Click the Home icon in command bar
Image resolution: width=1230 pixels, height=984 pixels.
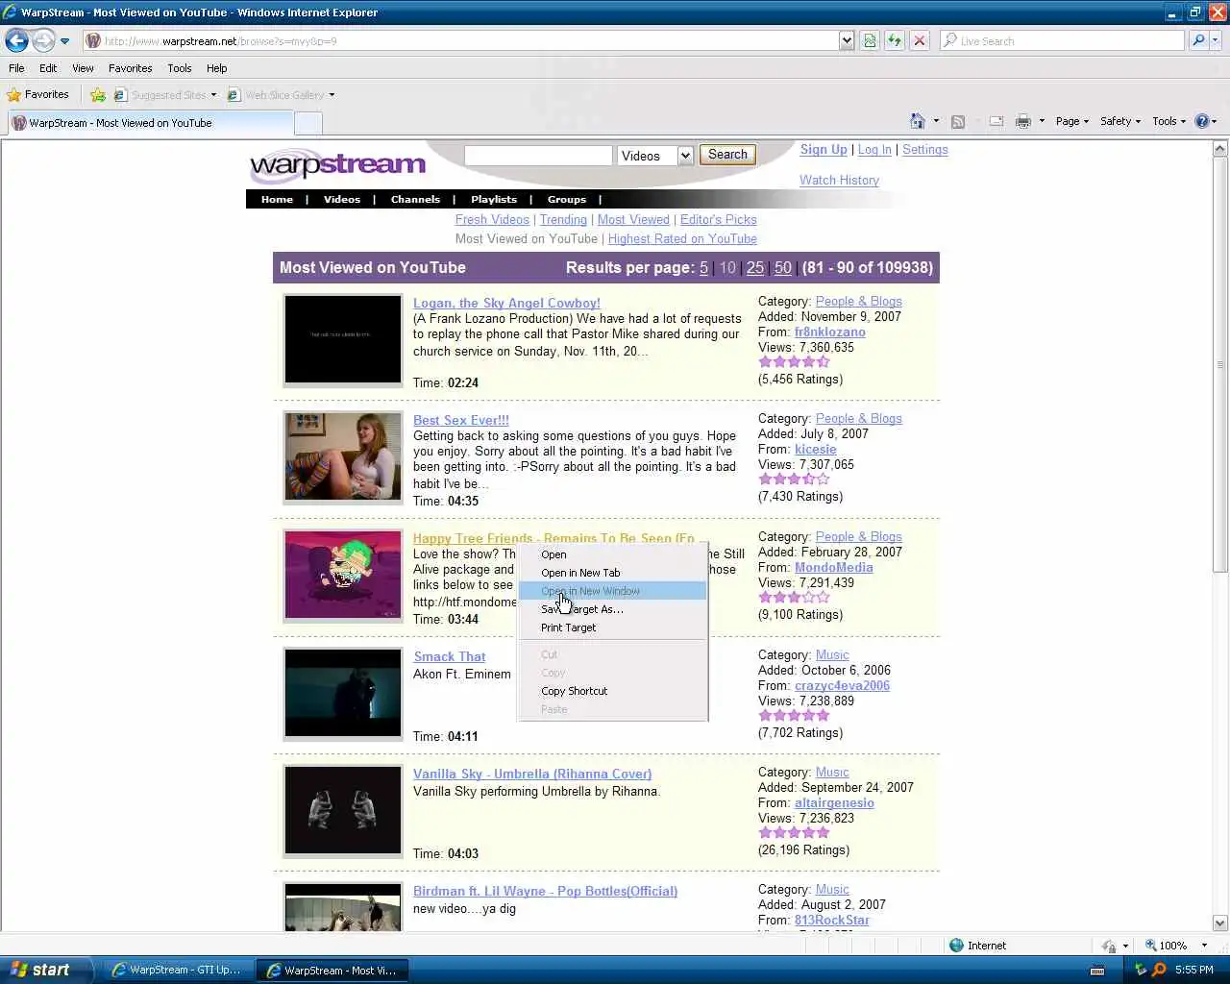(917, 121)
